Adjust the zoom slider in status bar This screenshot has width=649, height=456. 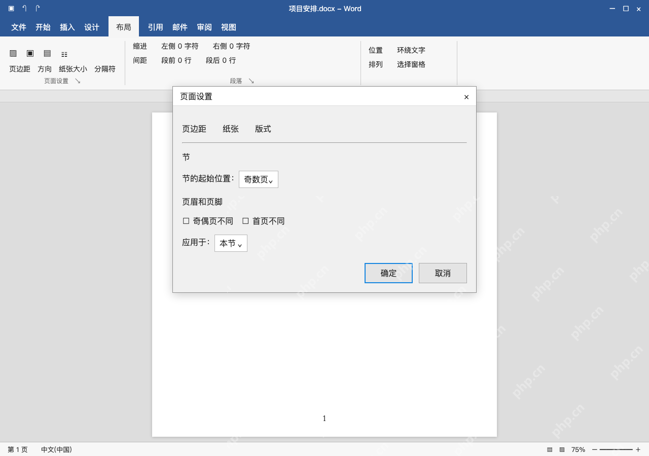[x=616, y=449]
